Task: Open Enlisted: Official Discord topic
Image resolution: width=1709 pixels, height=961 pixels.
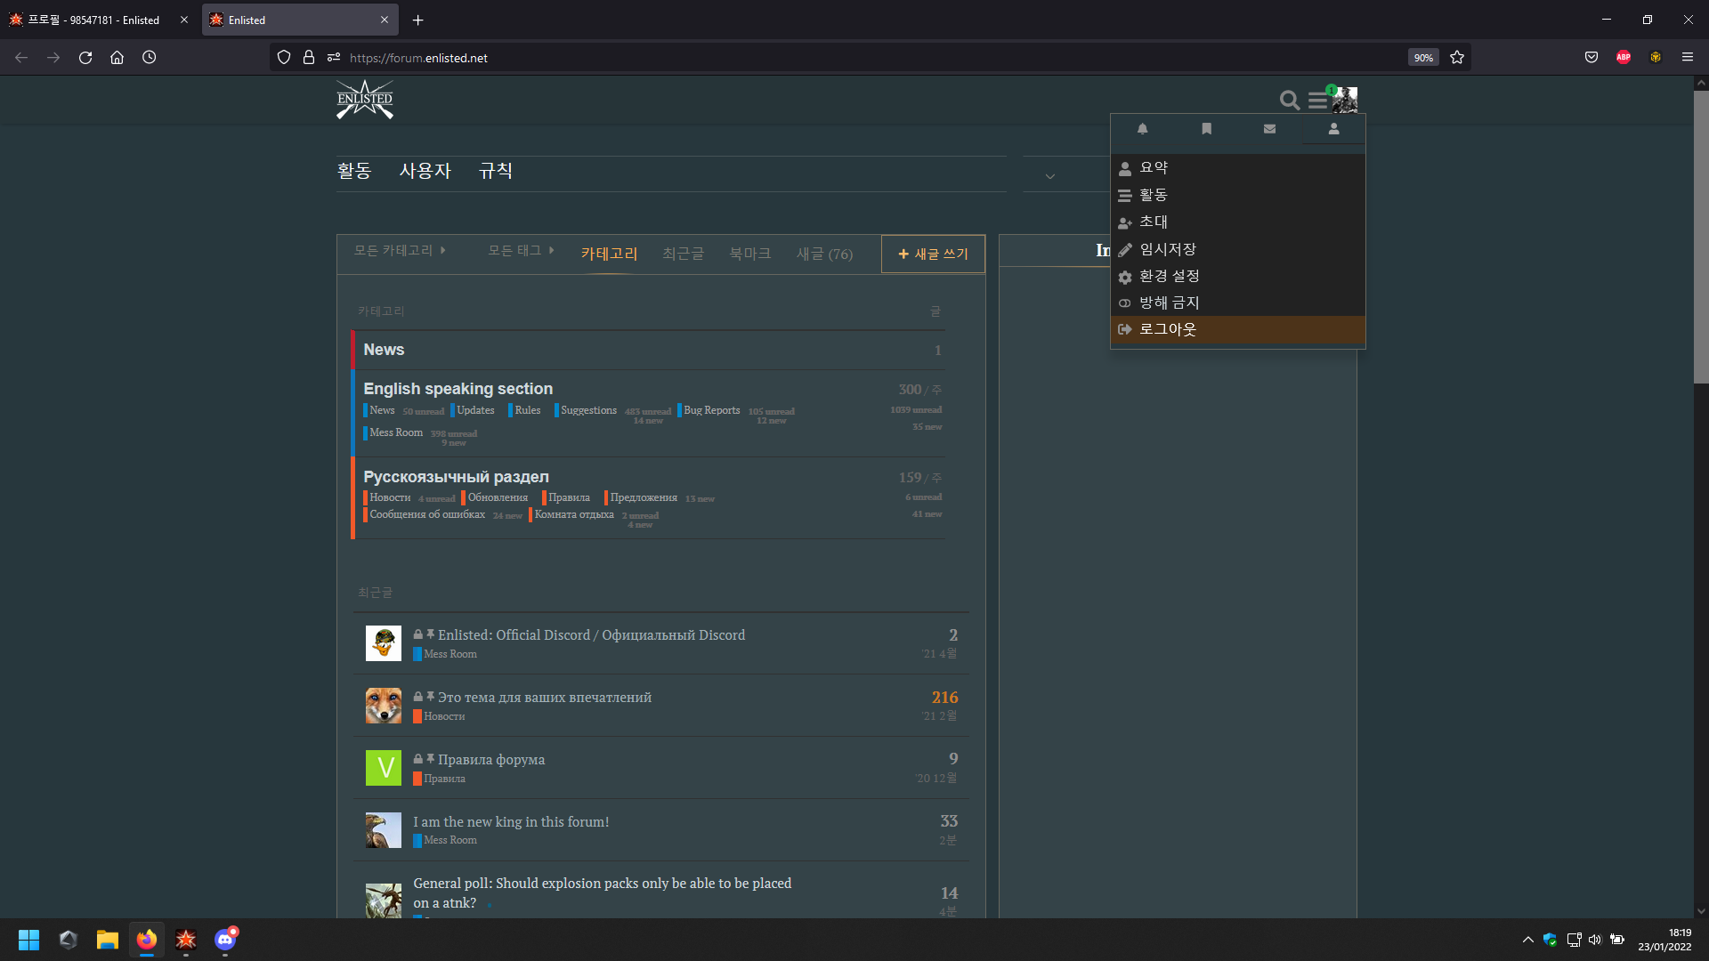Action: [591, 635]
